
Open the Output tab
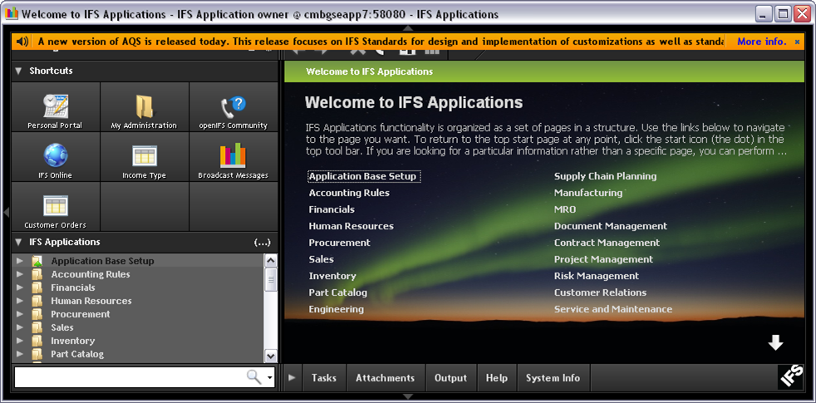coord(450,378)
